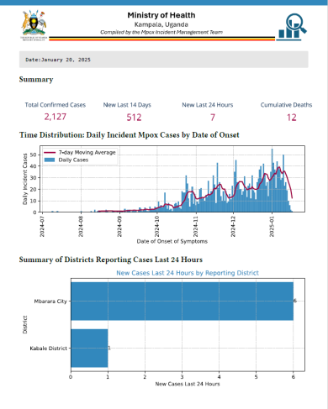
Task: Click the Mpox Incident Management Team line
Action: (x=161, y=32)
